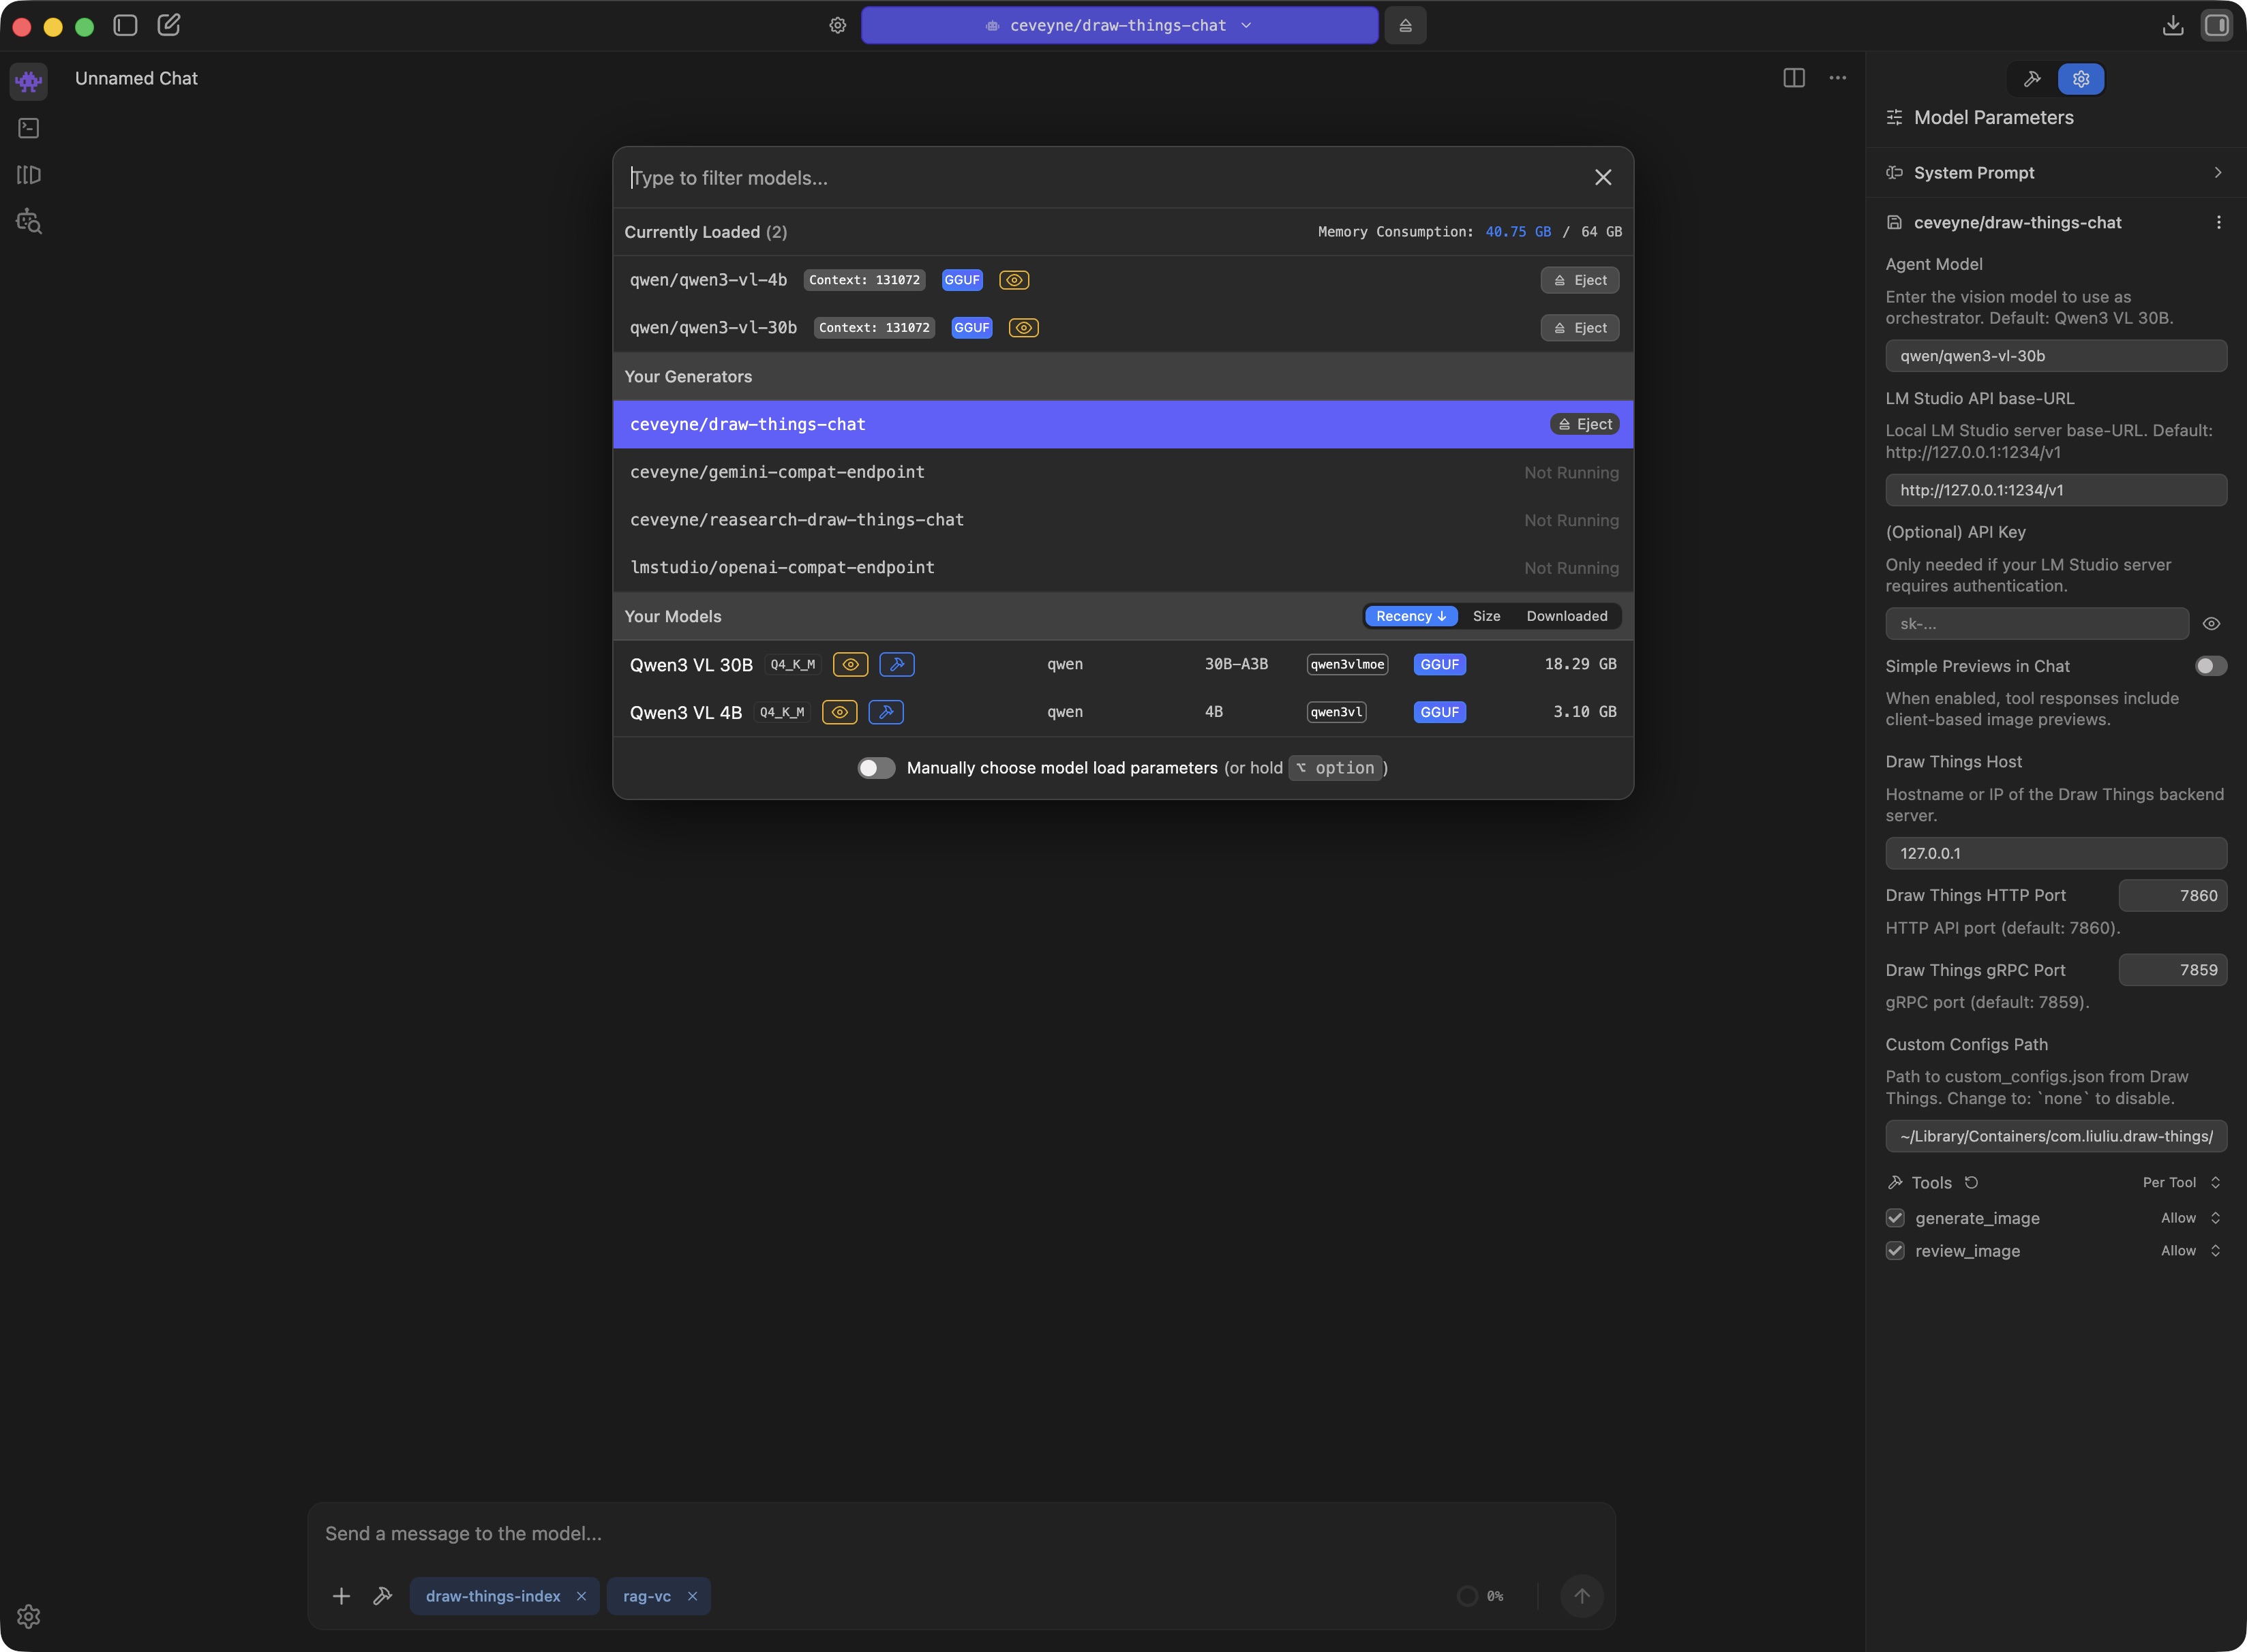This screenshot has height=1652, width=2247.
Task: Uncheck the generate_image tool checkbox
Action: (x=1895, y=1218)
